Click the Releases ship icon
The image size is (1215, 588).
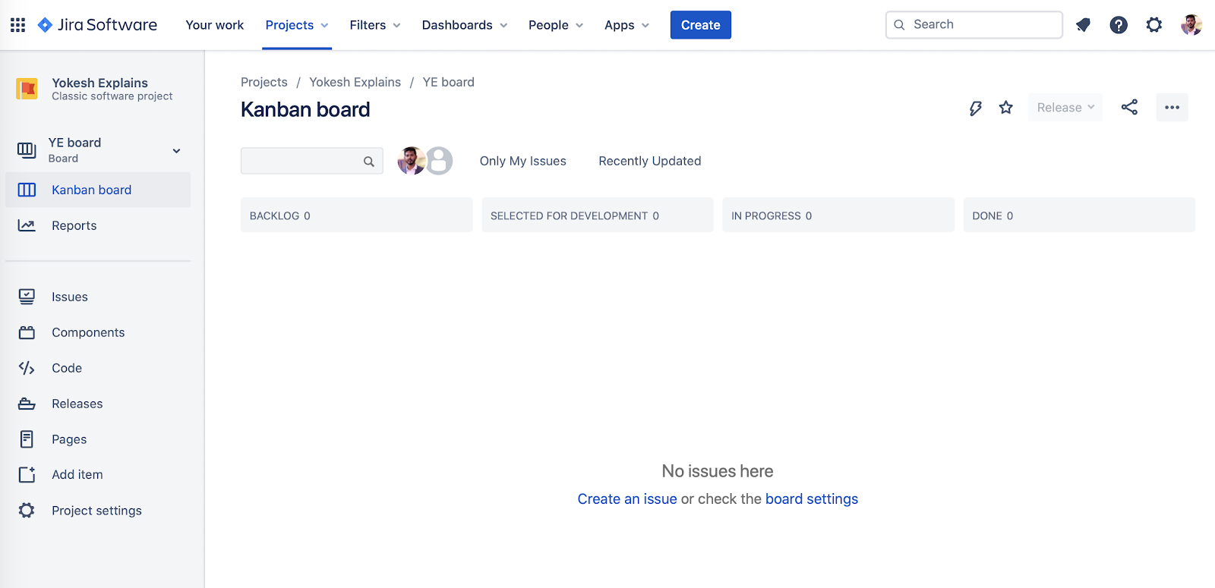27,404
